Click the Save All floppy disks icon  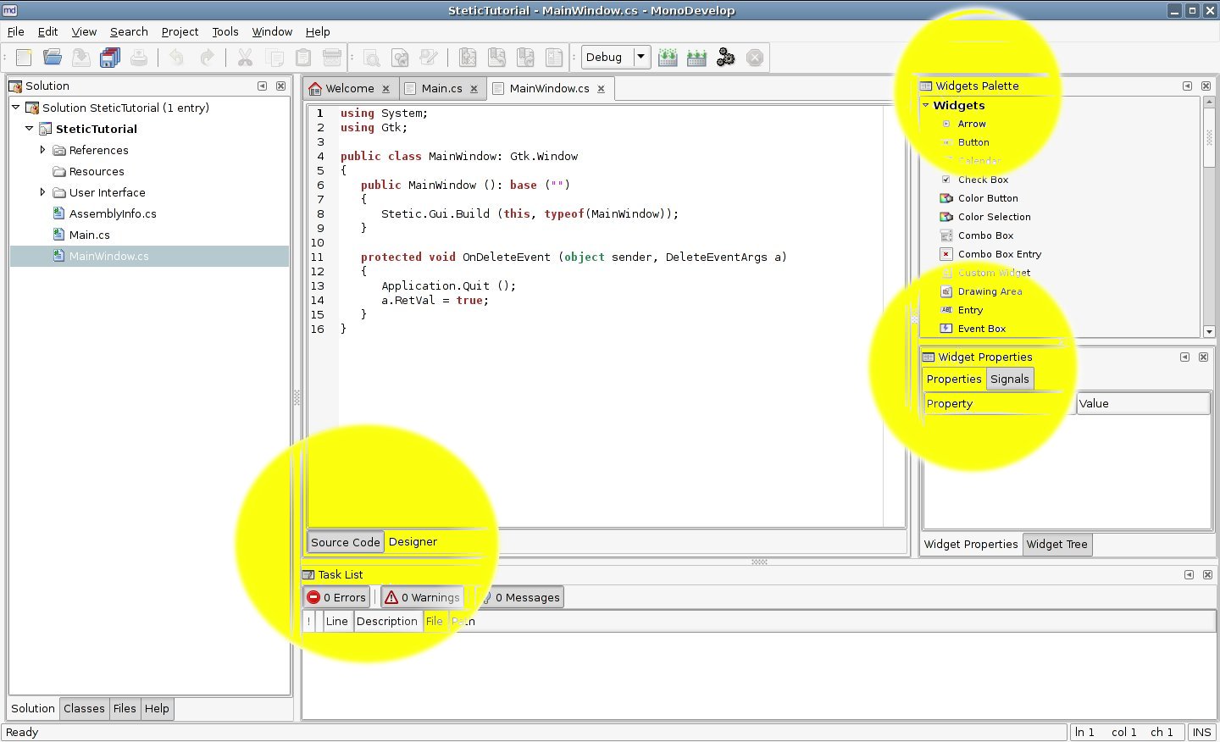point(110,58)
